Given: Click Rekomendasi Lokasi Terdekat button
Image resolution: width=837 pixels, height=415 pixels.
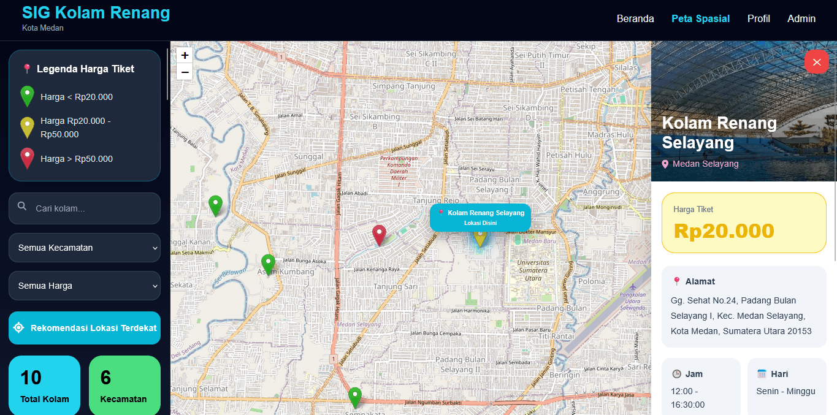Looking at the screenshot, I should point(85,328).
